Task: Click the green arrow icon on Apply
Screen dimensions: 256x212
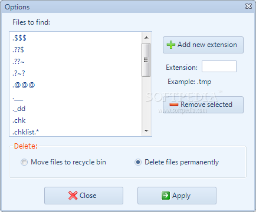Action: 166,196
